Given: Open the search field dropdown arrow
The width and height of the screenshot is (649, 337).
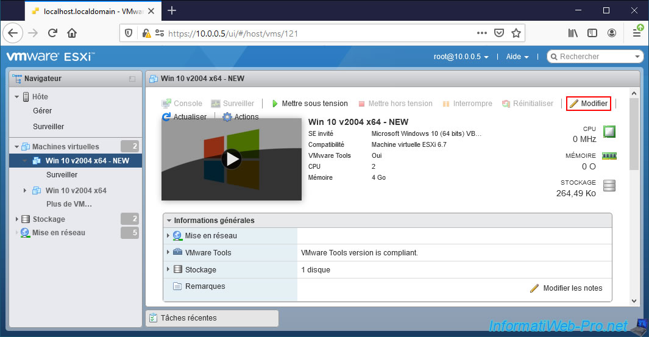Looking at the screenshot, I should pos(637,57).
